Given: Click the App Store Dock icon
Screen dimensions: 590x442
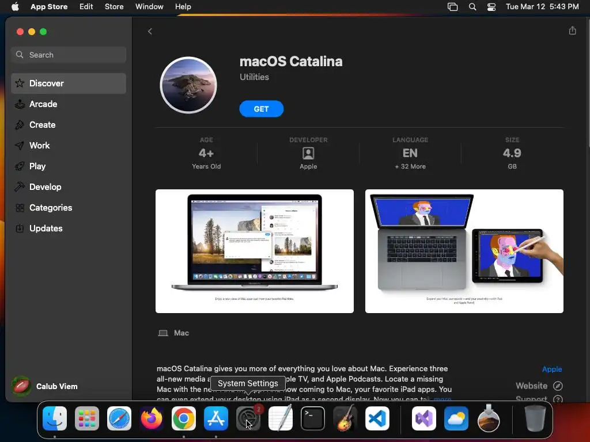Looking at the screenshot, I should pyautogui.click(x=216, y=418).
